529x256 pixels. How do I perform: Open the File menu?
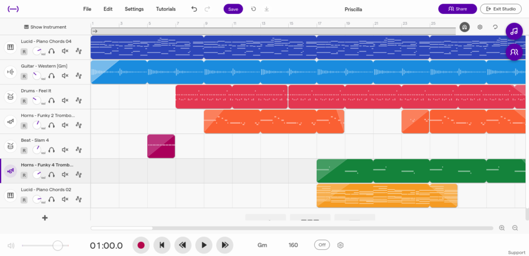coord(87,9)
